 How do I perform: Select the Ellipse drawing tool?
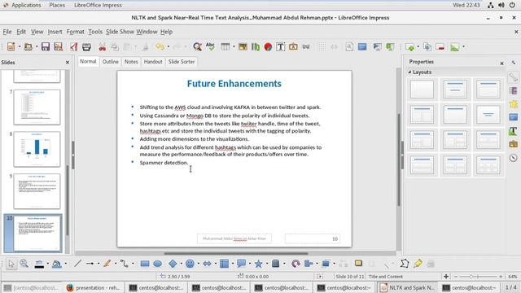pos(157,264)
